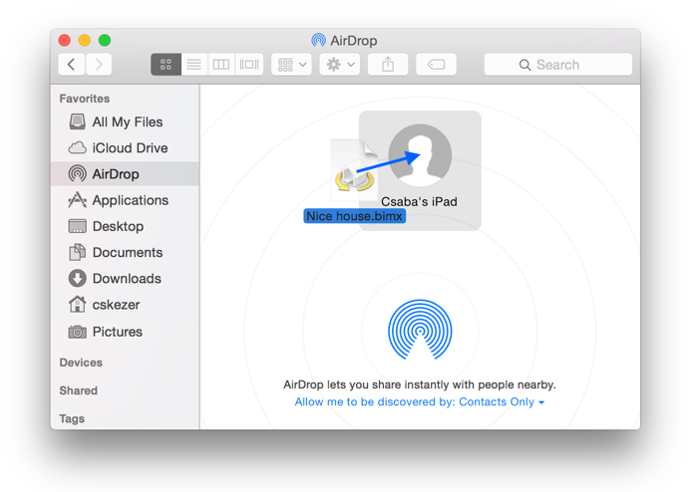The height and width of the screenshot is (492, 692).
Task: Select AirDrop in the sidebar
Action: [x=125, y=174]
